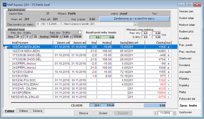
Task: Click the amount 4704 cell
Action: pos(155,59)
